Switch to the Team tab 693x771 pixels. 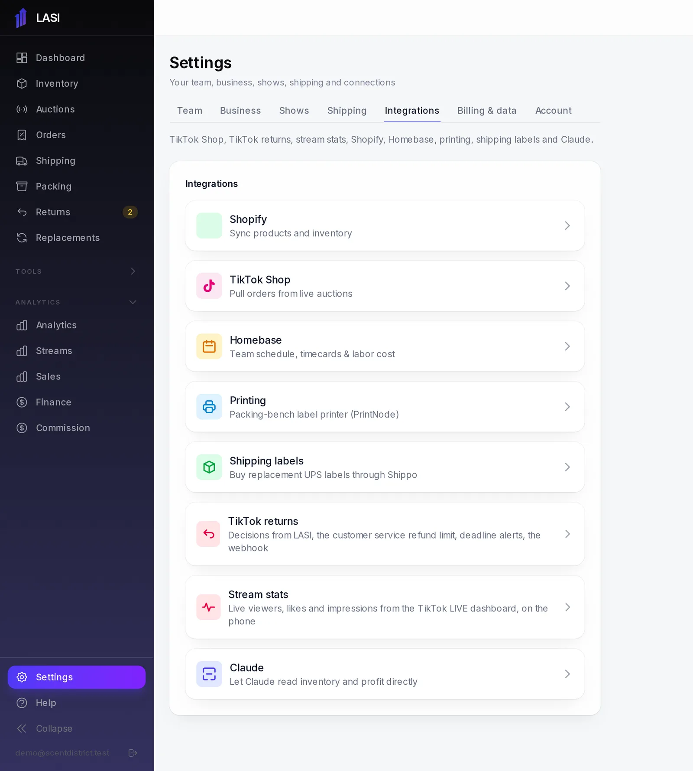pos(190,111)
